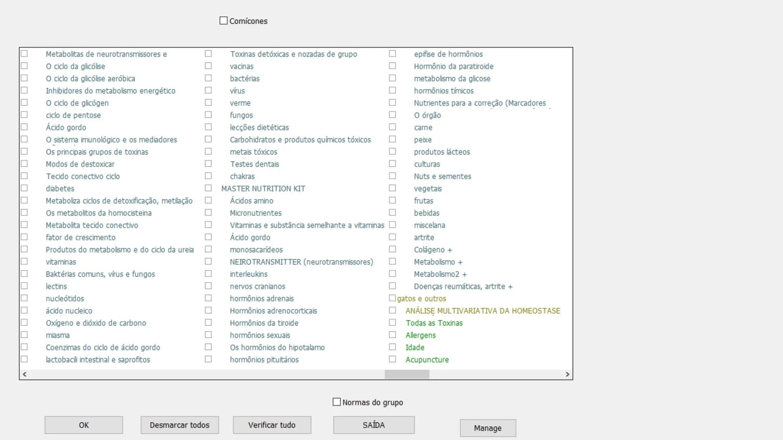This screenshot has height=440, width=783.
Task: Open the Manage button
Action: [488, 428]
